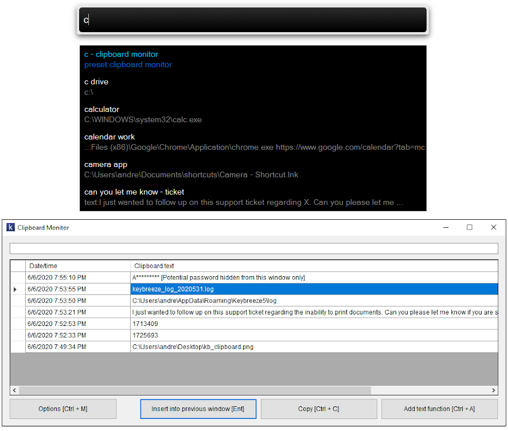The height and width of the screenshot is (431, 508).
Task: Choose the 'calendar work' suggestion
Action: [253, 142]
